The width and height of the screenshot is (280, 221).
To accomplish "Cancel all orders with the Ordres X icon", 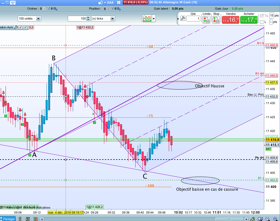I will (x=44, y=9).
